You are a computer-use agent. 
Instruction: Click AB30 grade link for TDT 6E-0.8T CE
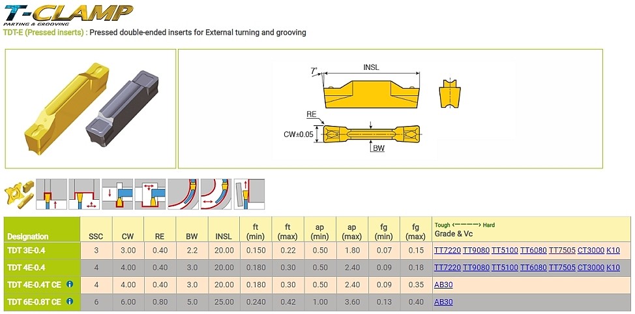[x=443, y=302]
